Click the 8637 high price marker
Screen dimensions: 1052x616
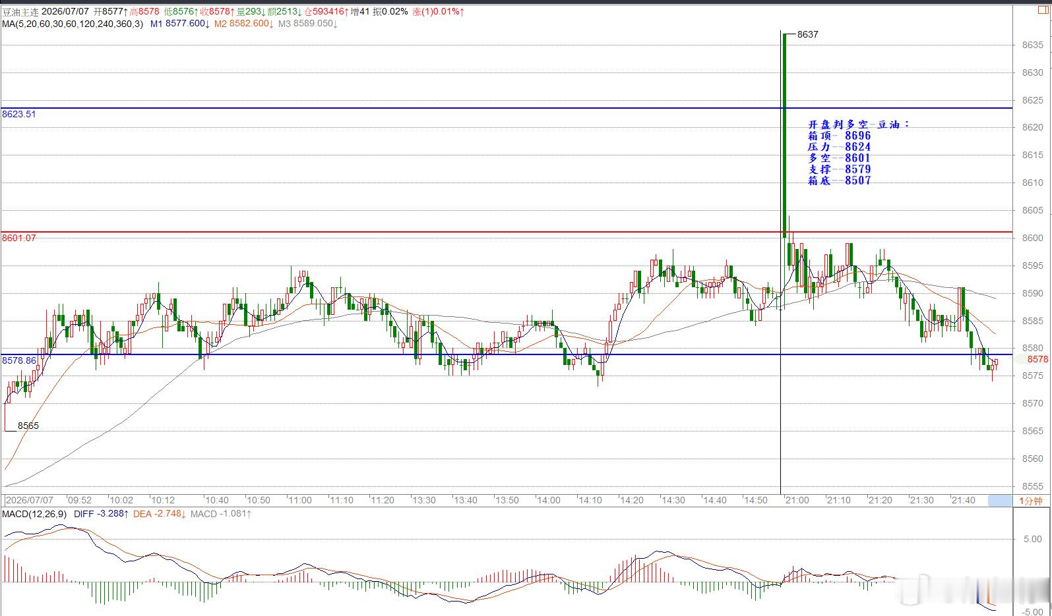808,34
